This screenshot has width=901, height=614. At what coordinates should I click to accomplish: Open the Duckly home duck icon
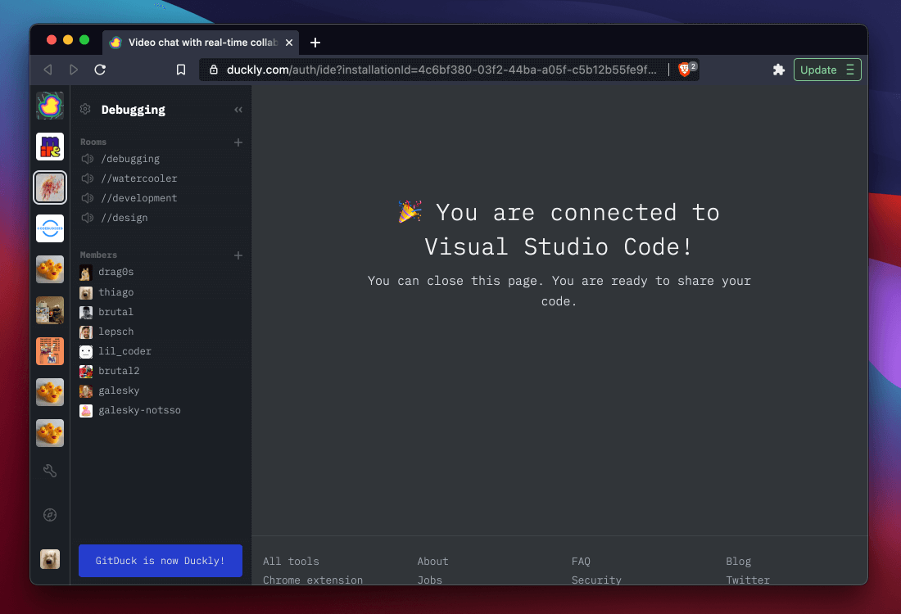click(x=50, y=106)
